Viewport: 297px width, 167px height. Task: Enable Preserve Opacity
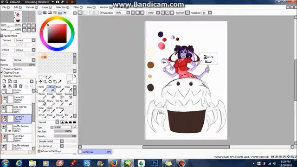(2, 69)
